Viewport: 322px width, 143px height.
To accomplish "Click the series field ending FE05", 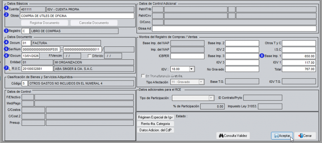I will tap(41, 49).
